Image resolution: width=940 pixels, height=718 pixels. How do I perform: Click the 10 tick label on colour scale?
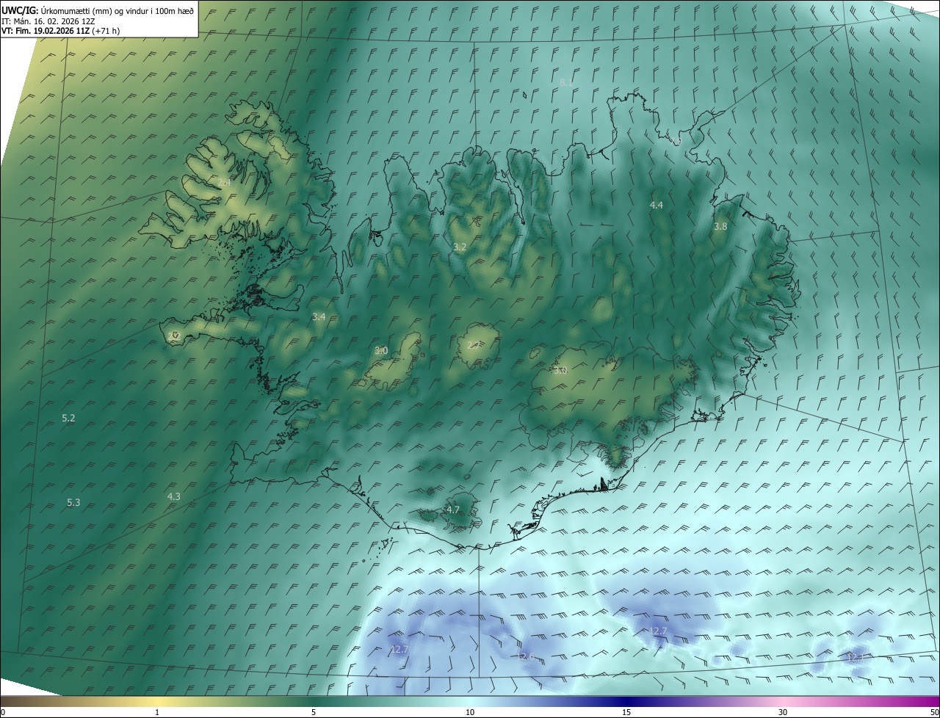click(470, 713)
